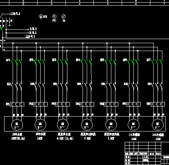Select the KM2 contactor contacts

click(x=40, y=86)
